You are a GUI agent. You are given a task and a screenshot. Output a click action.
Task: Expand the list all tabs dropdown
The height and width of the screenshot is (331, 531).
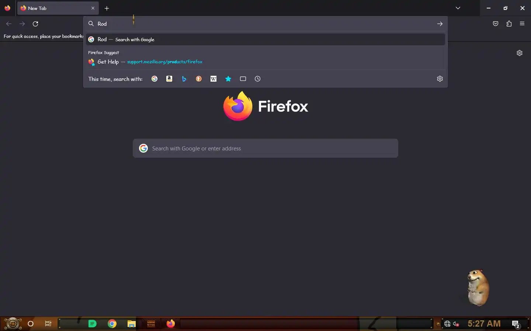tap(458, 8)
